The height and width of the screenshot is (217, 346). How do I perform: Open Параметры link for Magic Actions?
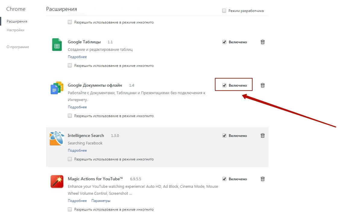[x=101, y=201]
